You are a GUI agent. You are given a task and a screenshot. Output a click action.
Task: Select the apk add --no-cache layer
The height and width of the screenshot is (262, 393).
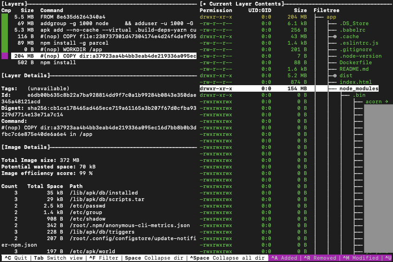(x=104, y=30)
